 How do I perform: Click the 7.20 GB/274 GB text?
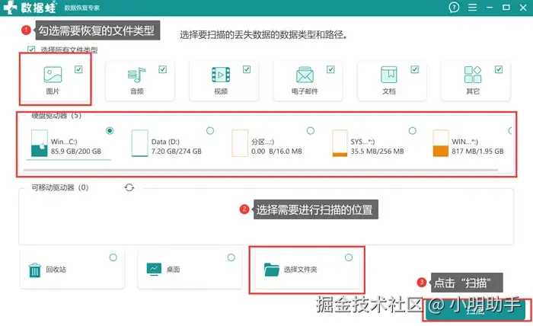click(x=176, y=152)
